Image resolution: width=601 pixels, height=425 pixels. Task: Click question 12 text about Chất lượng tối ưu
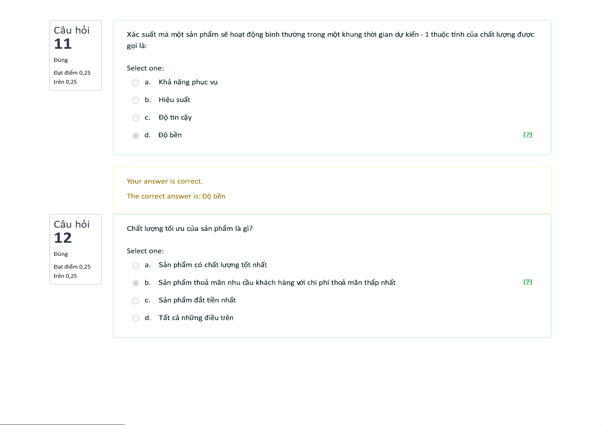(x=190, y=228)
